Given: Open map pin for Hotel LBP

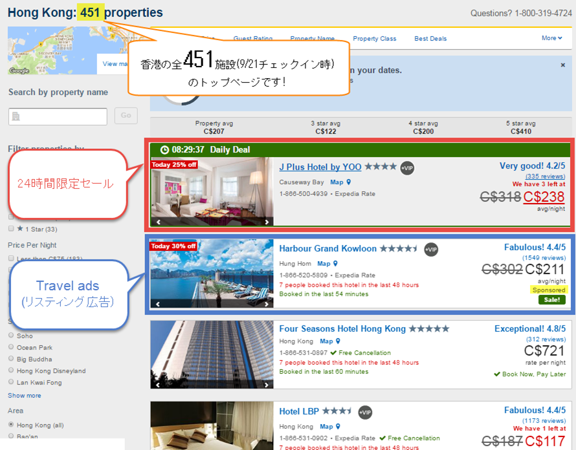Looking at the screenshot, I should [338, 426].
